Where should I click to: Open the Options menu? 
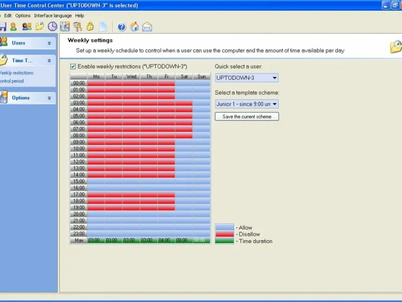23,16
